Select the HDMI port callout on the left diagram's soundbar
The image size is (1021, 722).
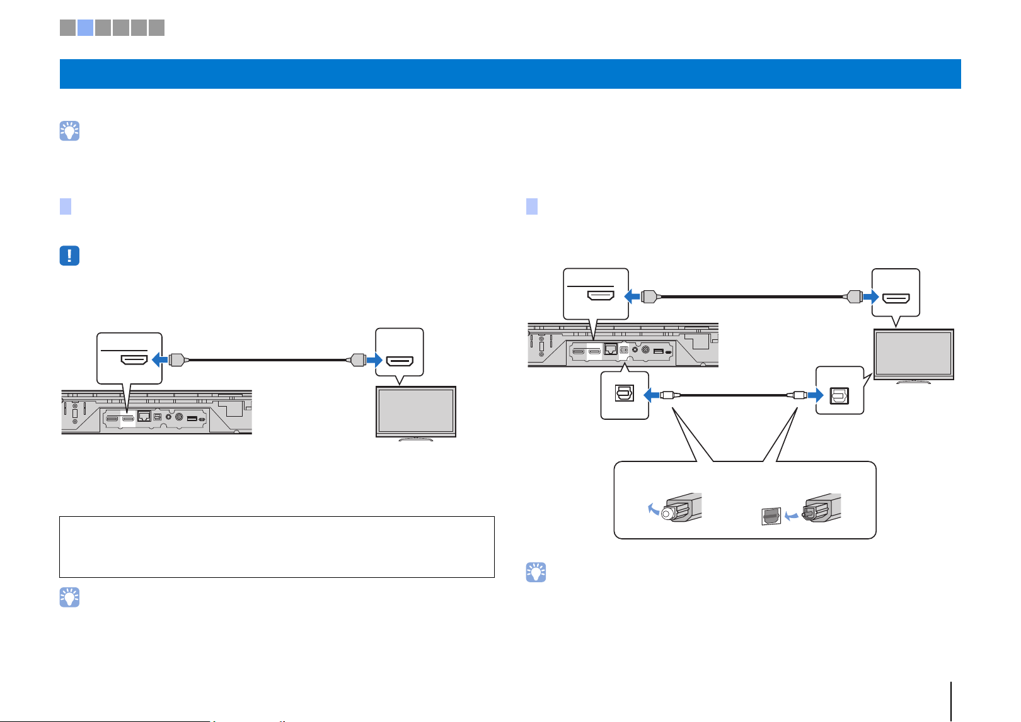click(x=129, y=358)
